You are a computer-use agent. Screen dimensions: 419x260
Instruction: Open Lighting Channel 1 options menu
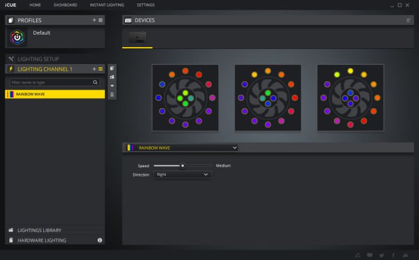(x=100, y=69)
